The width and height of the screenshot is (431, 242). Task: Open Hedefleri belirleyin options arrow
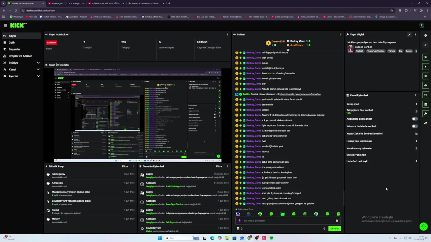[x=416, y=161]
